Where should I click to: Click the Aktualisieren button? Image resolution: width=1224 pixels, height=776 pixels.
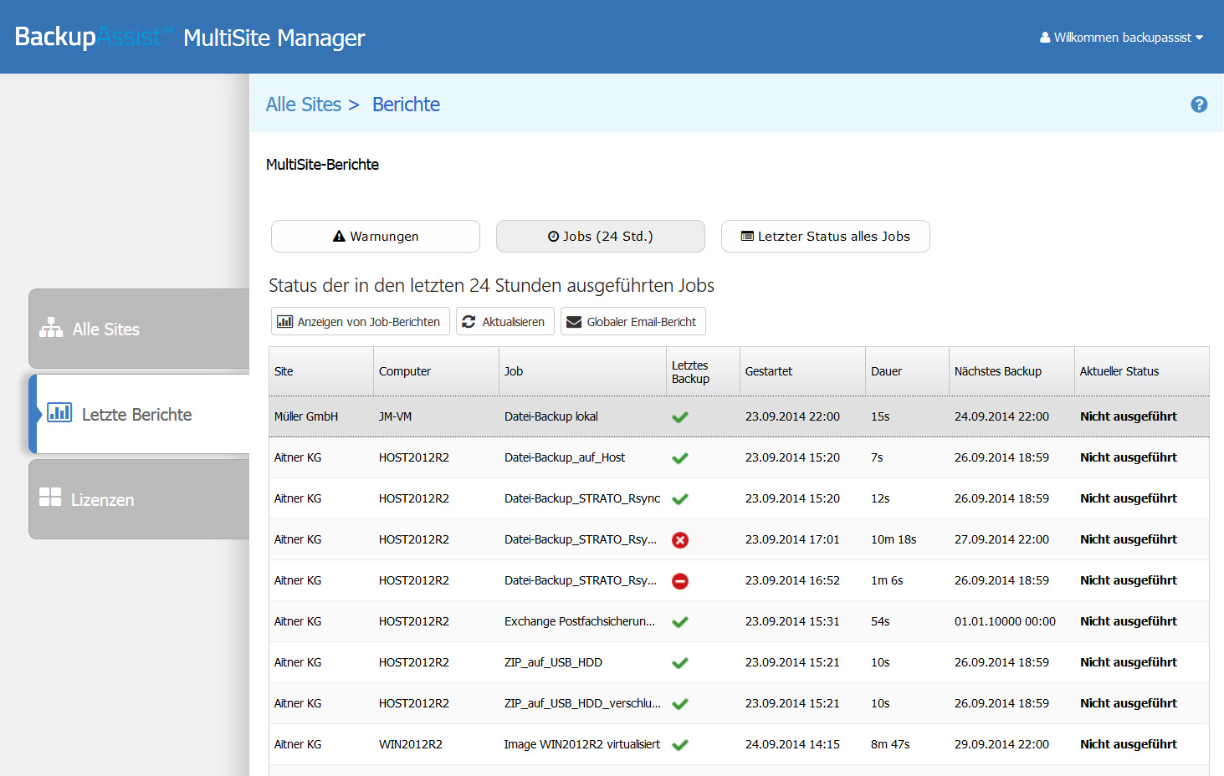505,322
